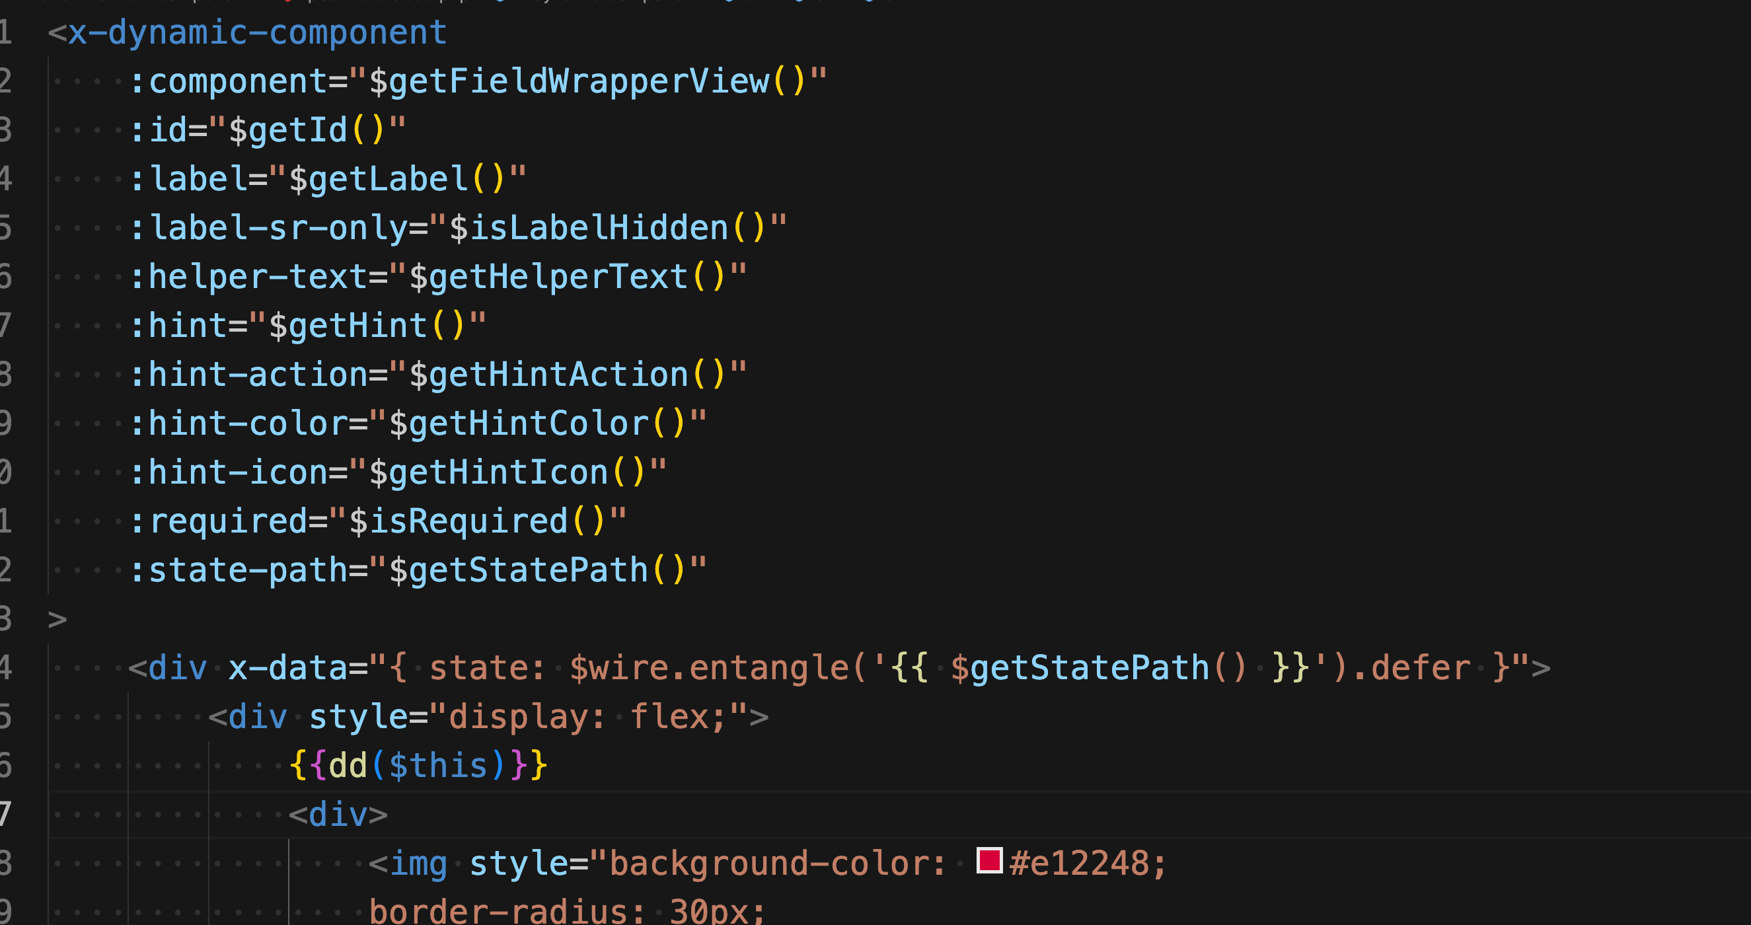Click the dd($this) Blade expression
Viewport: 1751px width, 925px height.
[x=418, y=766]
